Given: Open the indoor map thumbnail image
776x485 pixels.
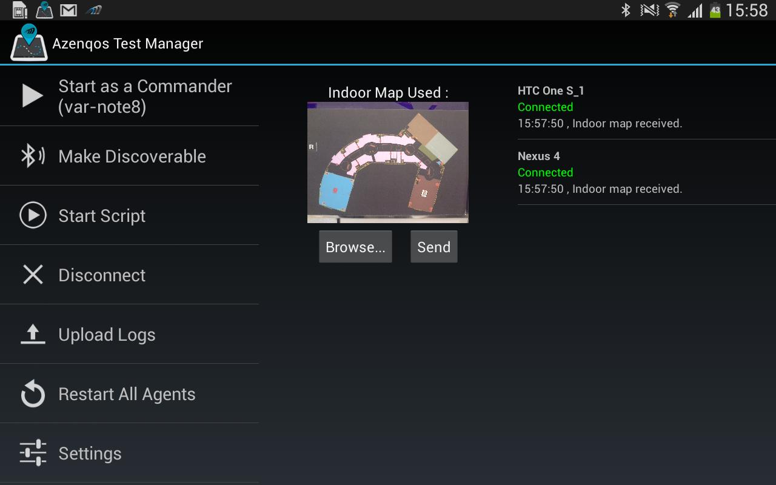Looking at the screenshot, I should [x=388, y=162].
